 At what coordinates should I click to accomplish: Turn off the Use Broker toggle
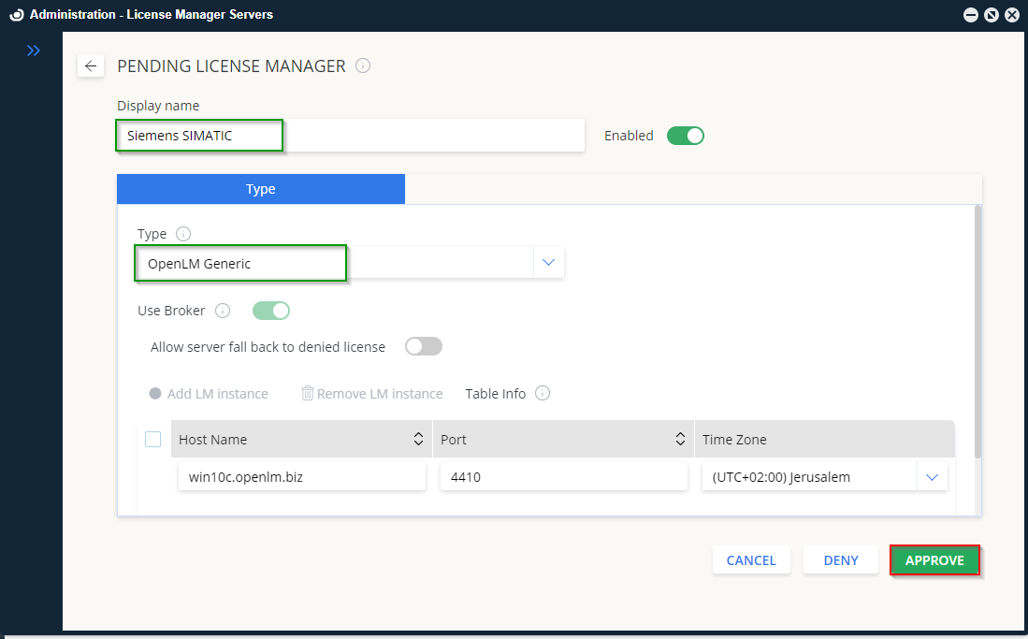point(270,311)
